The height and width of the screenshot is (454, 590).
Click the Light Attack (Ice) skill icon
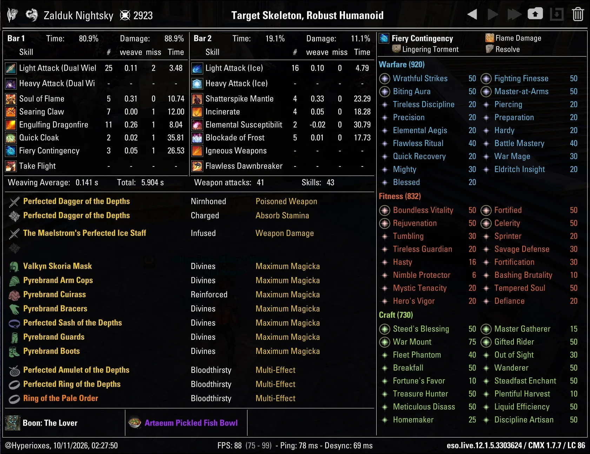point(197,68)
